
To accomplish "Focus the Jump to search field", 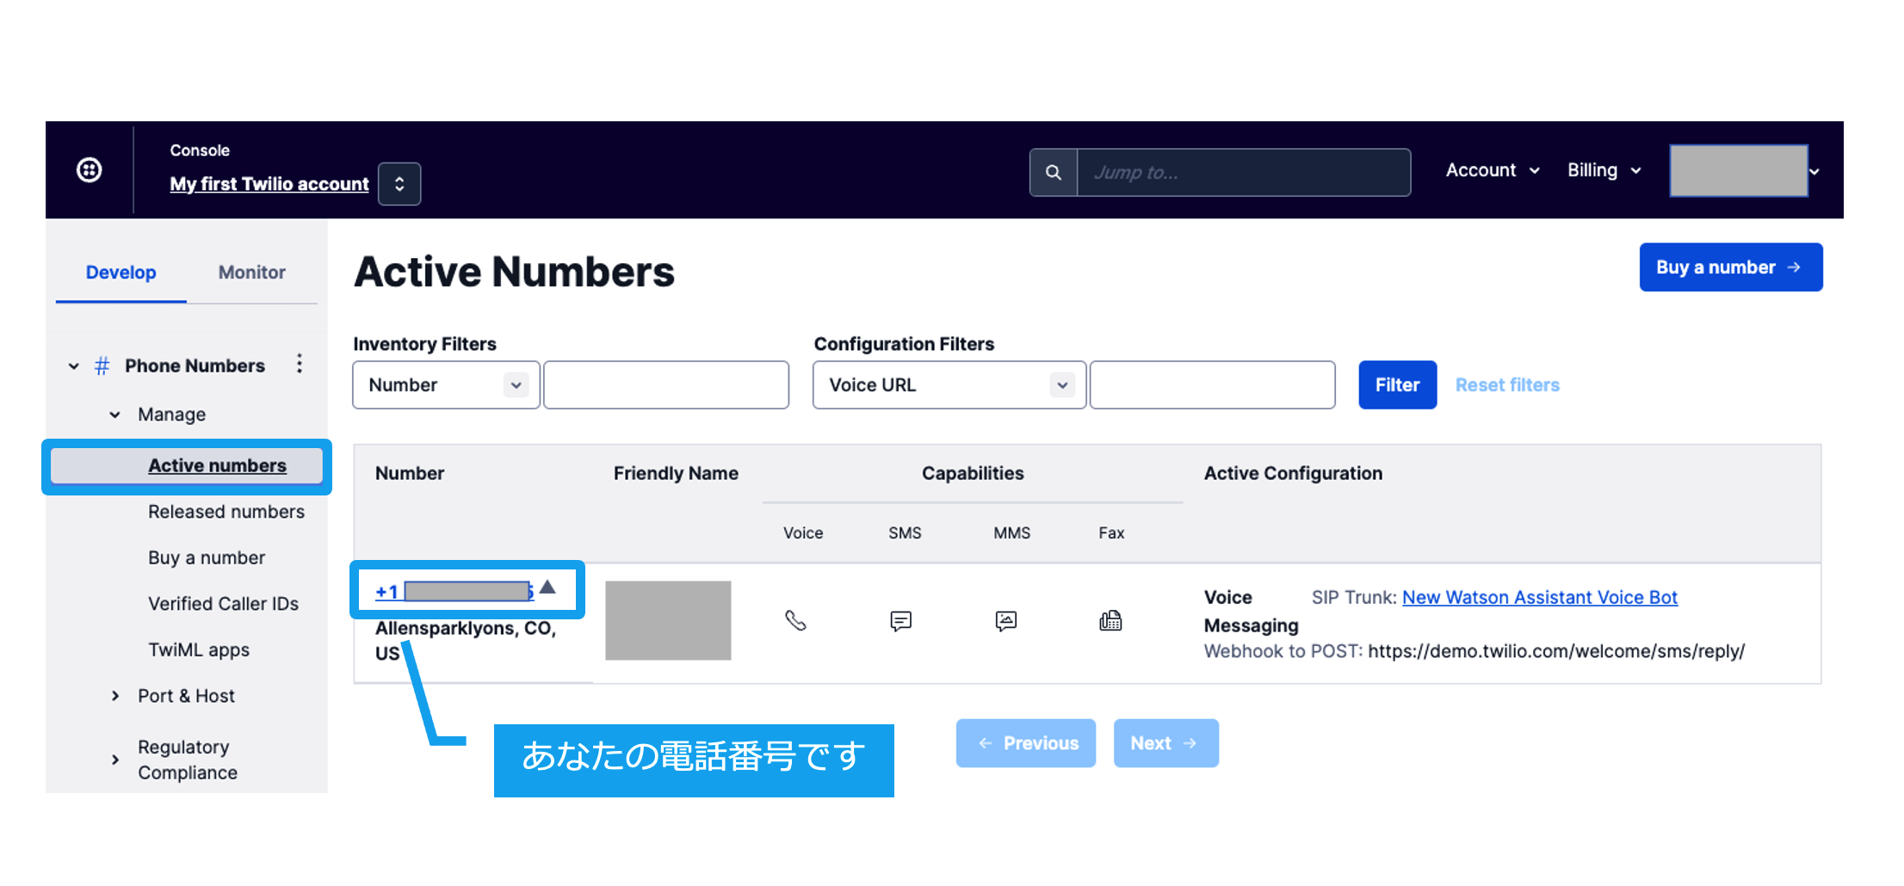I will [x=1244, y=173].
